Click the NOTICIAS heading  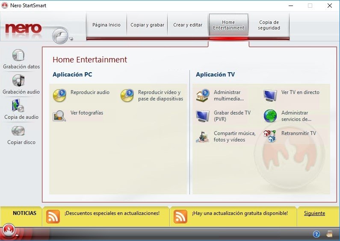(x=24, y=213)
